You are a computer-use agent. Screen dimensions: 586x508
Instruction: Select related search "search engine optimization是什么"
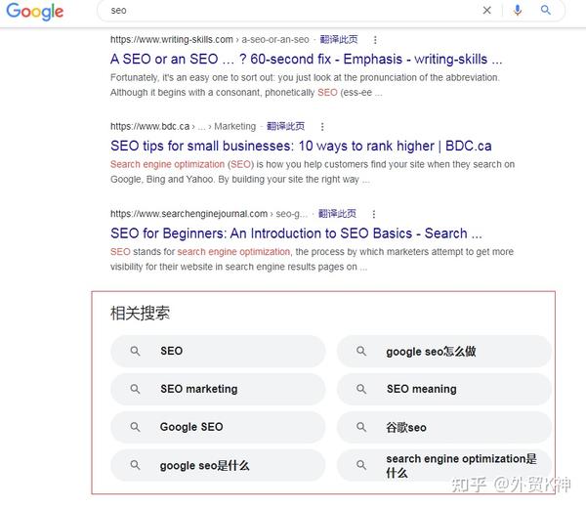(444, 465)
